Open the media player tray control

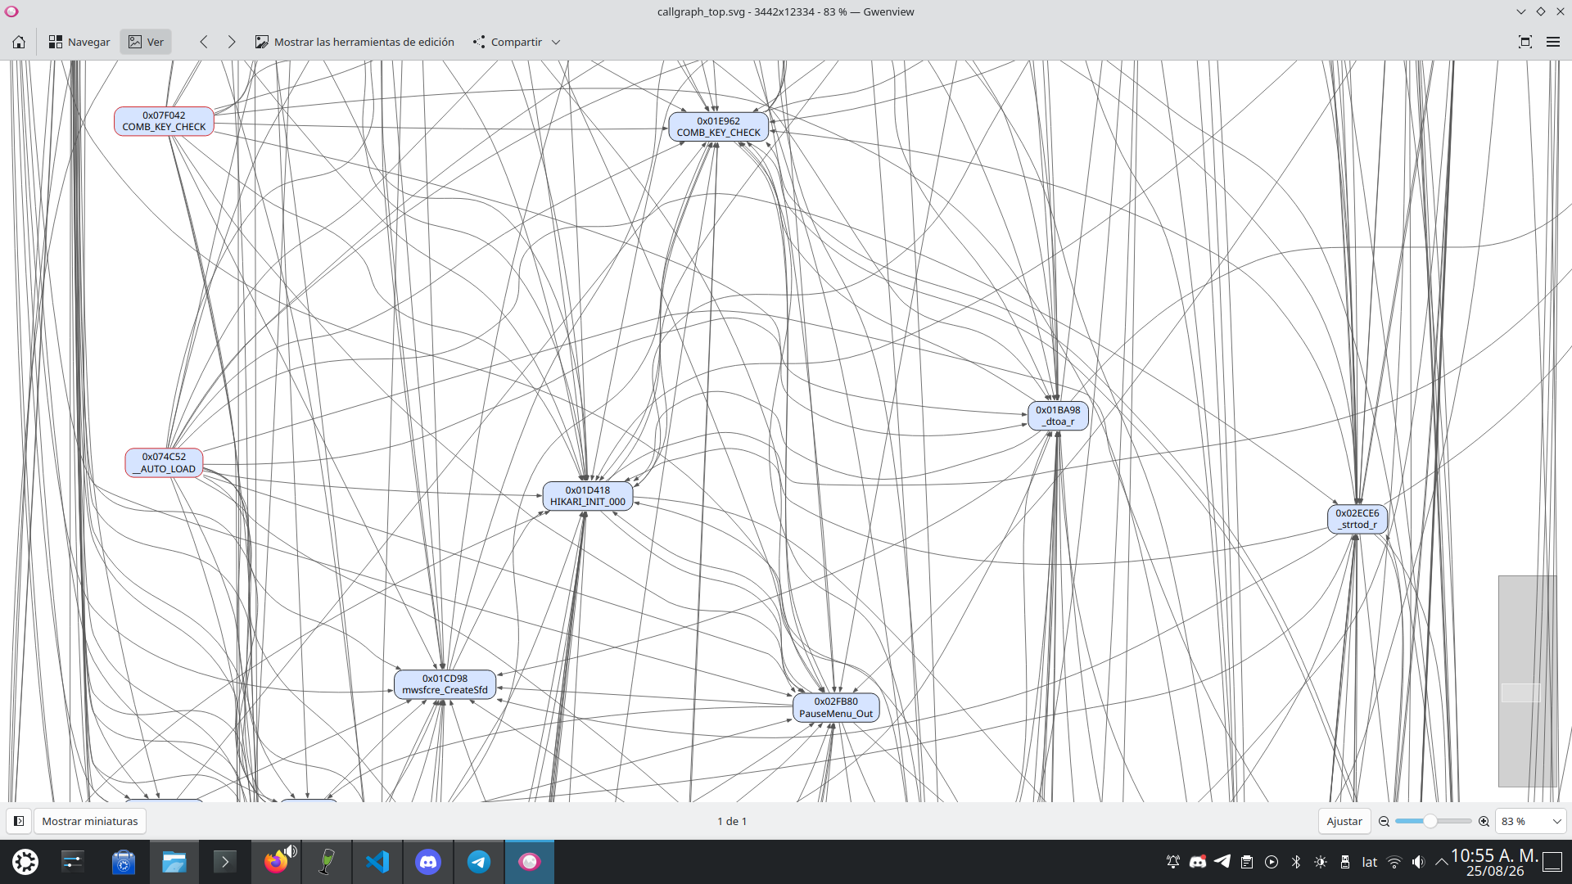(1272, 862)
